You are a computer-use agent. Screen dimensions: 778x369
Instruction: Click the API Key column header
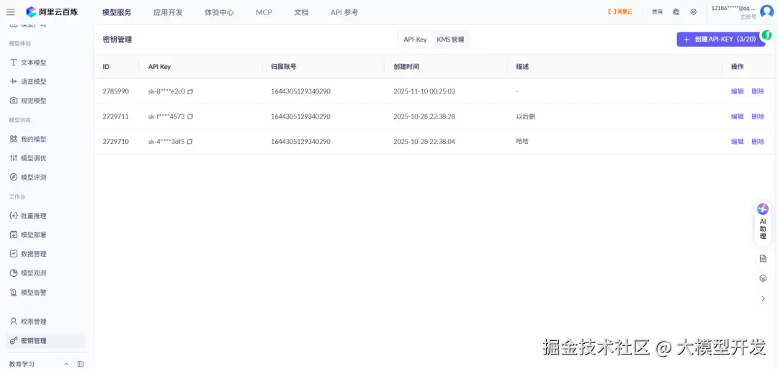(159, 66)
